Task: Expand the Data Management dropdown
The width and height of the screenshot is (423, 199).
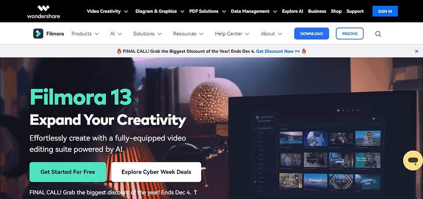Action: point(254,11)
